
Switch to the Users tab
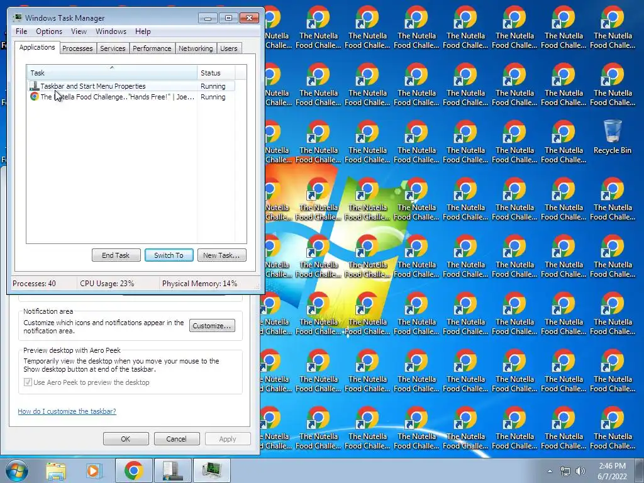tap(228, 48)
